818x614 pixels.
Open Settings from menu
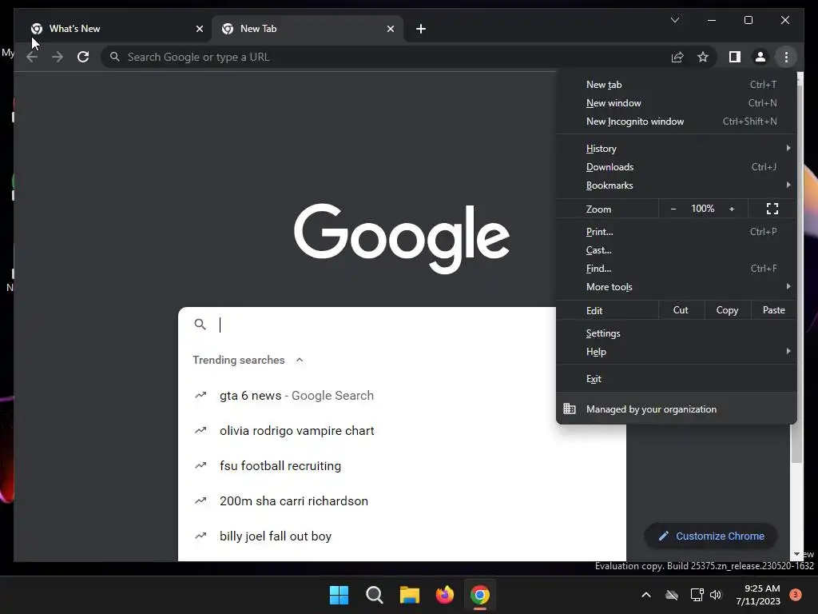(676, 333)
